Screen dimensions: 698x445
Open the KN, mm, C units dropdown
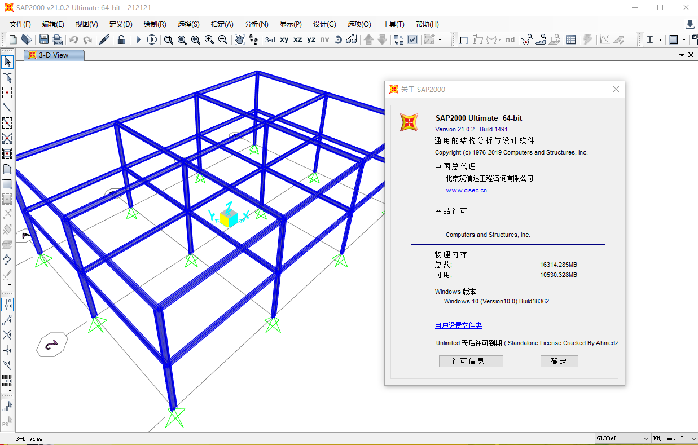(674, 438)
